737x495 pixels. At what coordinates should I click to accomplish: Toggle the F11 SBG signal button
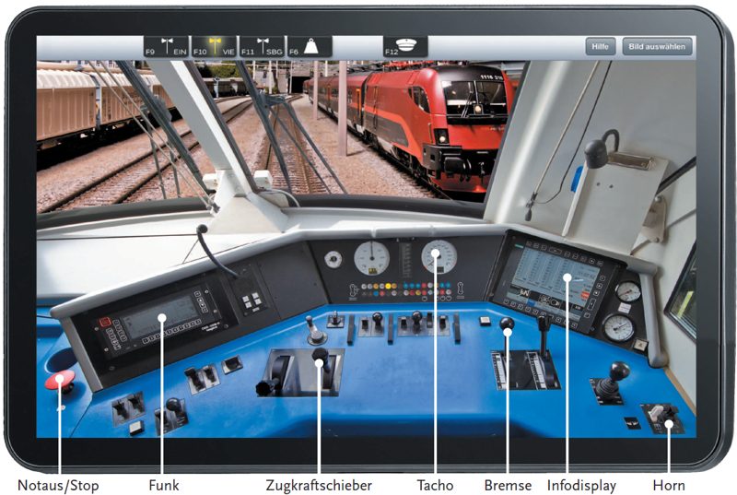point(262,47)
